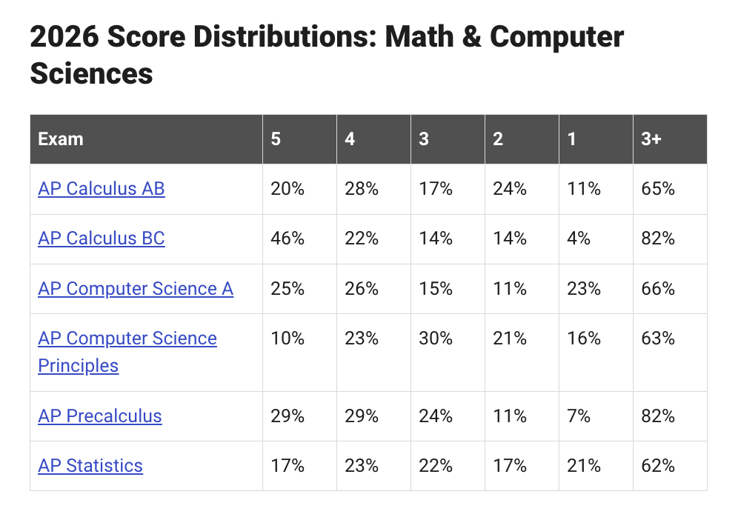Viewport: 738px width, 517px height.
Task: Click the score 2 column header
Action: (x=522, y=139)
